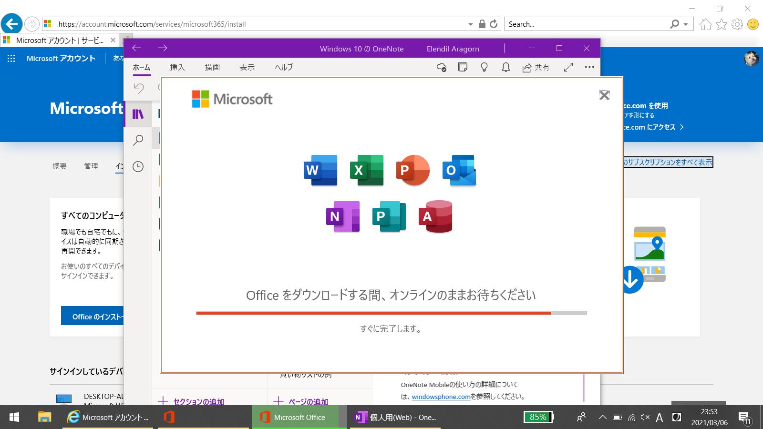763x429 pixels.
Task: Click the ce.com にアクセス link
Action: [x=654, y=127]
